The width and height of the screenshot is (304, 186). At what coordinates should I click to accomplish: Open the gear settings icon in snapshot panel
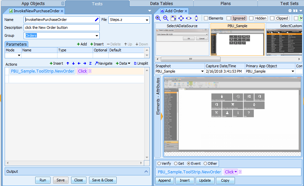(x=290, y=11)
